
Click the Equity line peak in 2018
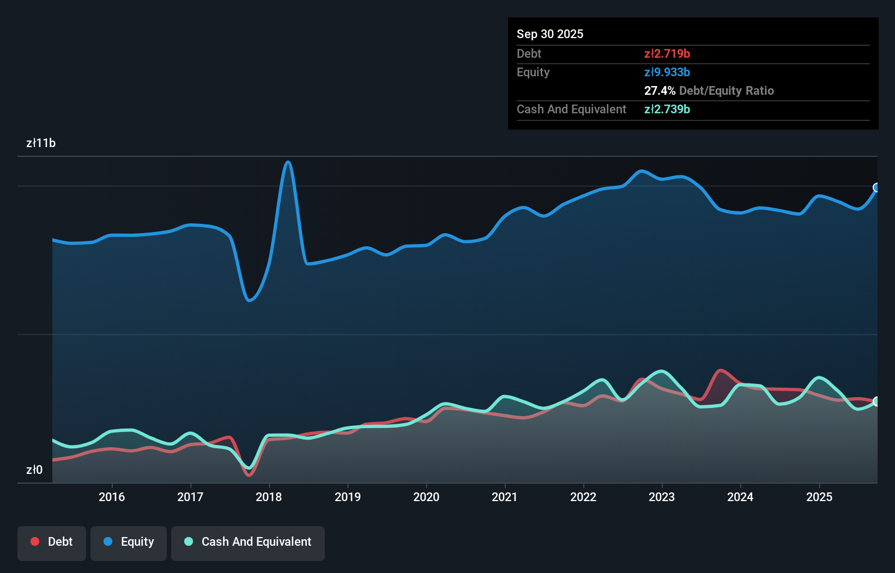coord(288,162)
